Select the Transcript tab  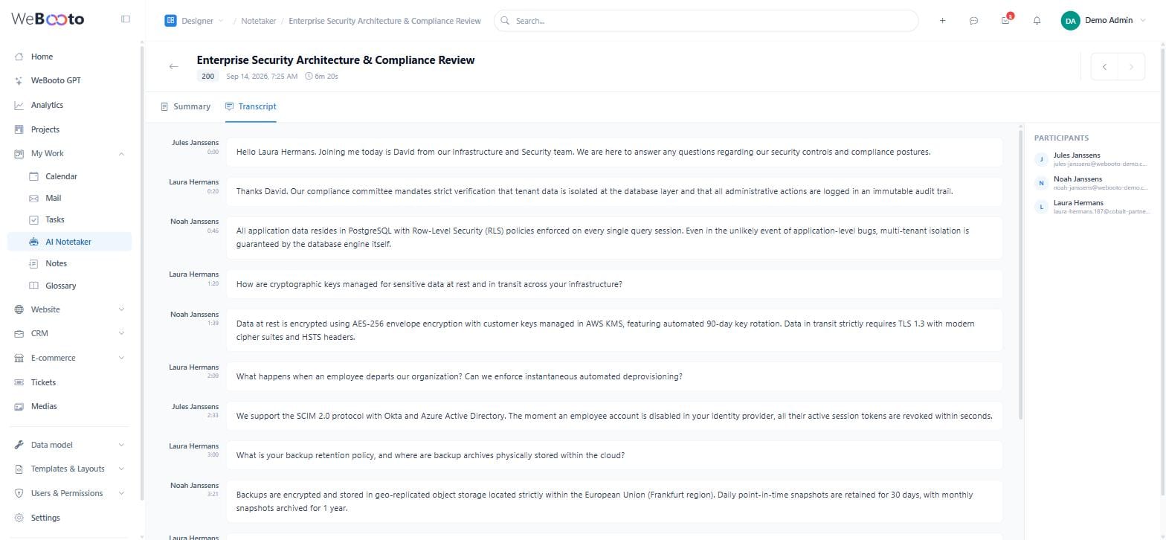pyautogui.click(x=251, y=106)
